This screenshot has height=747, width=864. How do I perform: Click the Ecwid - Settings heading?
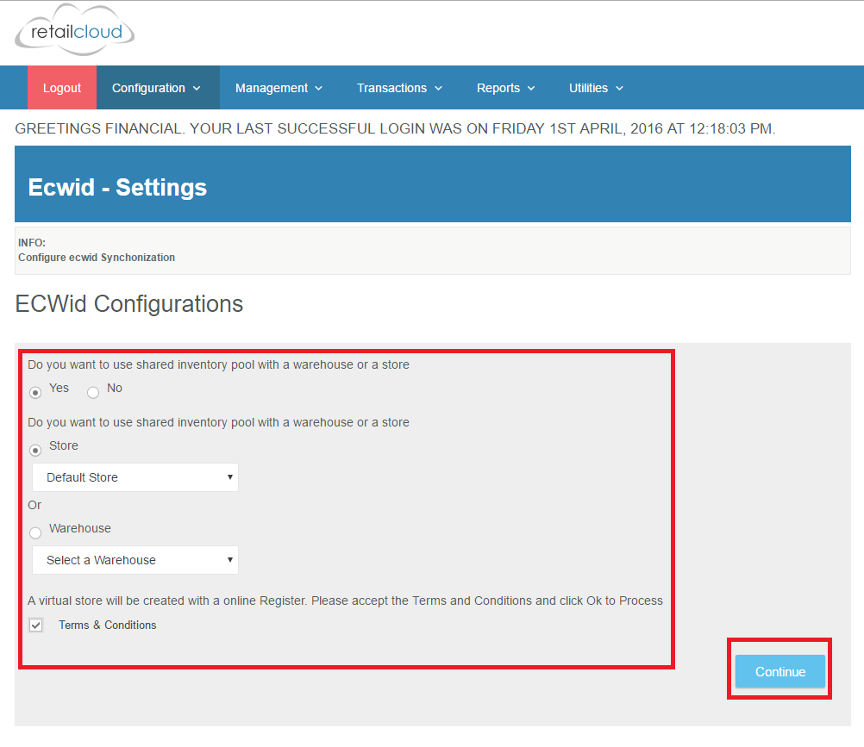pyautogui.click(x=117, y=187)
